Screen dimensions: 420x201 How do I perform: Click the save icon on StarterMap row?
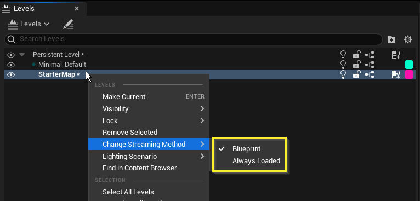(x=396, y=74)
